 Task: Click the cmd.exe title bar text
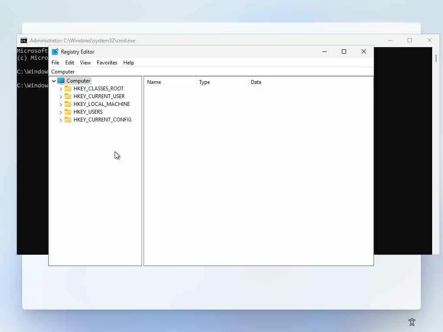coord(83,41)
